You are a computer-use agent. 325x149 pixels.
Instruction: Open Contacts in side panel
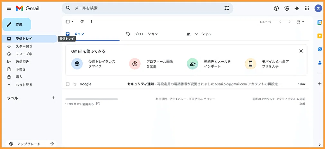point(320,63)
